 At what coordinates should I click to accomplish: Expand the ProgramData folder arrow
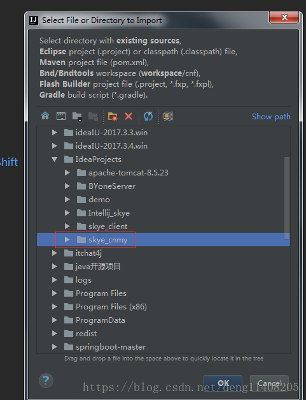pos(55,320)
